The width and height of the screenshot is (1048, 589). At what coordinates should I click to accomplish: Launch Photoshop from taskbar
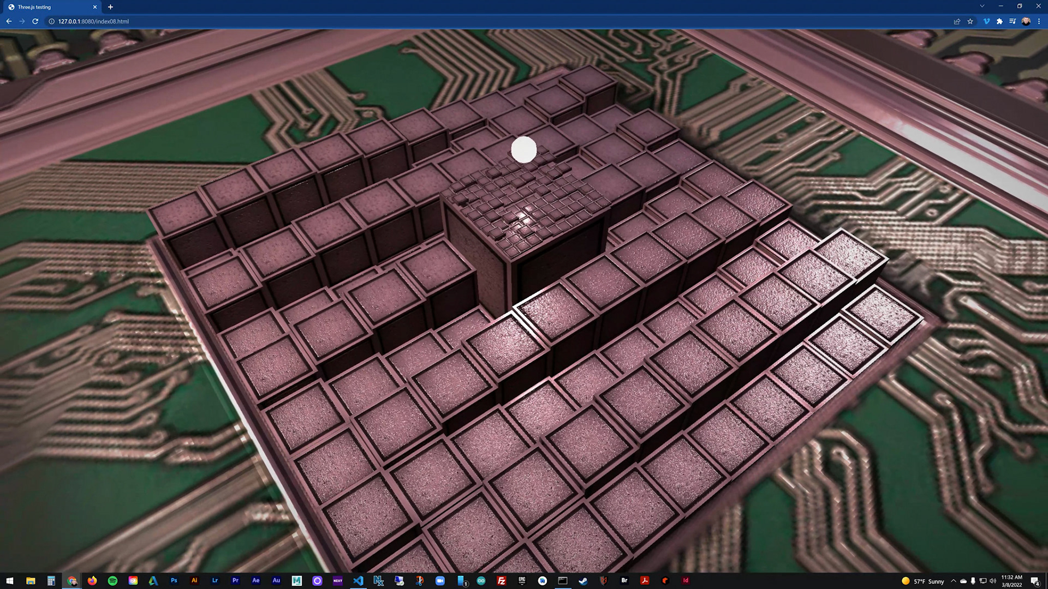point(174,580)
